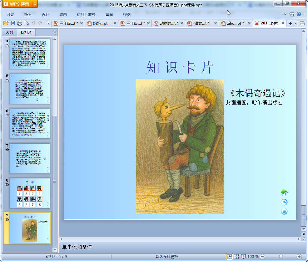This screenshot has width=308, height=262.
Task: Expand quick access toolbar dropdown arrow
Action: (48, 23)
